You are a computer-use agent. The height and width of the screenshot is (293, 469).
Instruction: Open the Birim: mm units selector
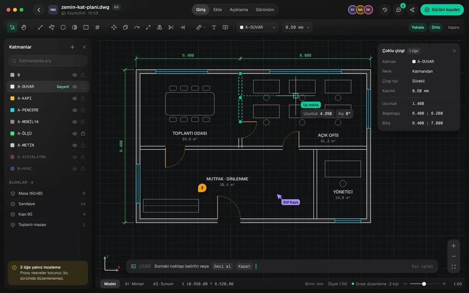pyautogui.click(x=314, y=284)
